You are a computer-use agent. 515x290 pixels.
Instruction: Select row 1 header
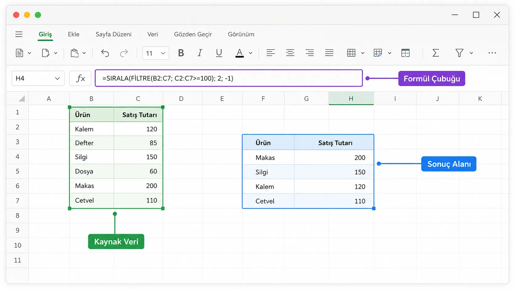[18, 112]
